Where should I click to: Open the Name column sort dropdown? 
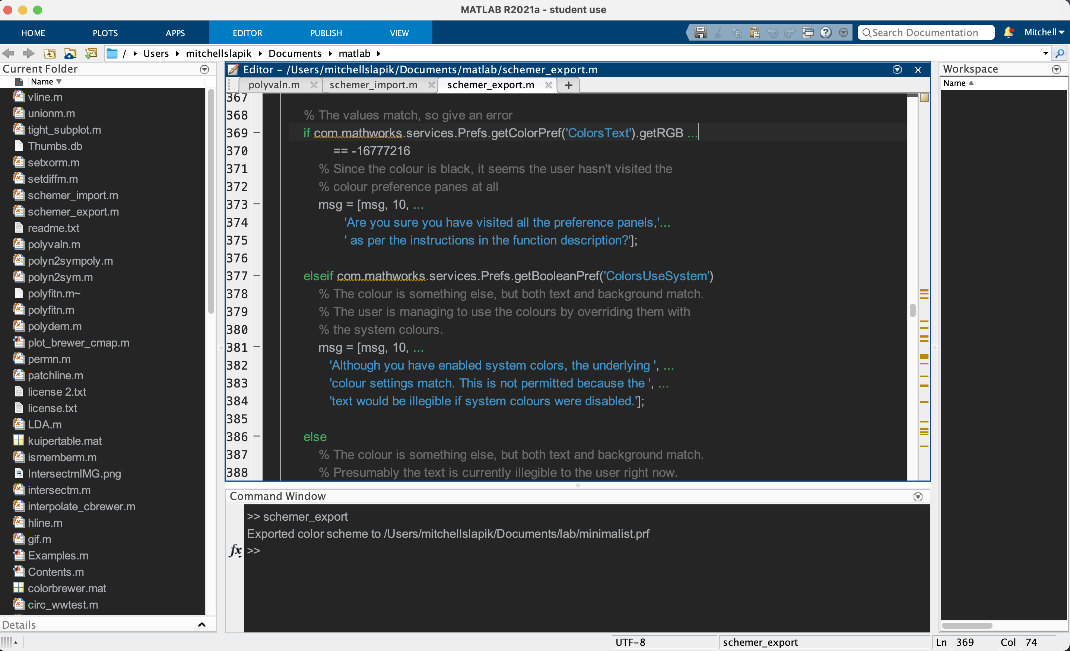tap(60, 82)
